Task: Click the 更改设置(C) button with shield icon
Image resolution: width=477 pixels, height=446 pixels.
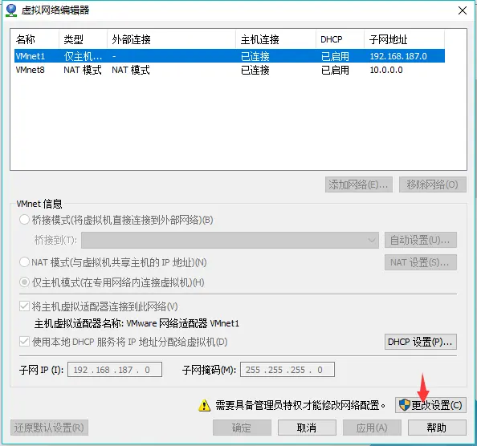Action: pos(430,405)
